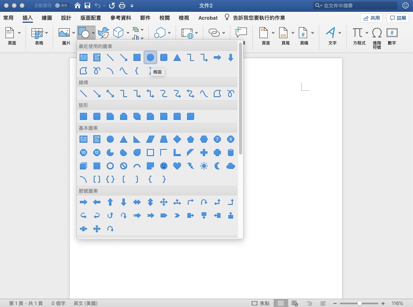Viewport: 413px width, 307px height.
Task: Choose the cloud shape
Action: [x=231, y=166]
